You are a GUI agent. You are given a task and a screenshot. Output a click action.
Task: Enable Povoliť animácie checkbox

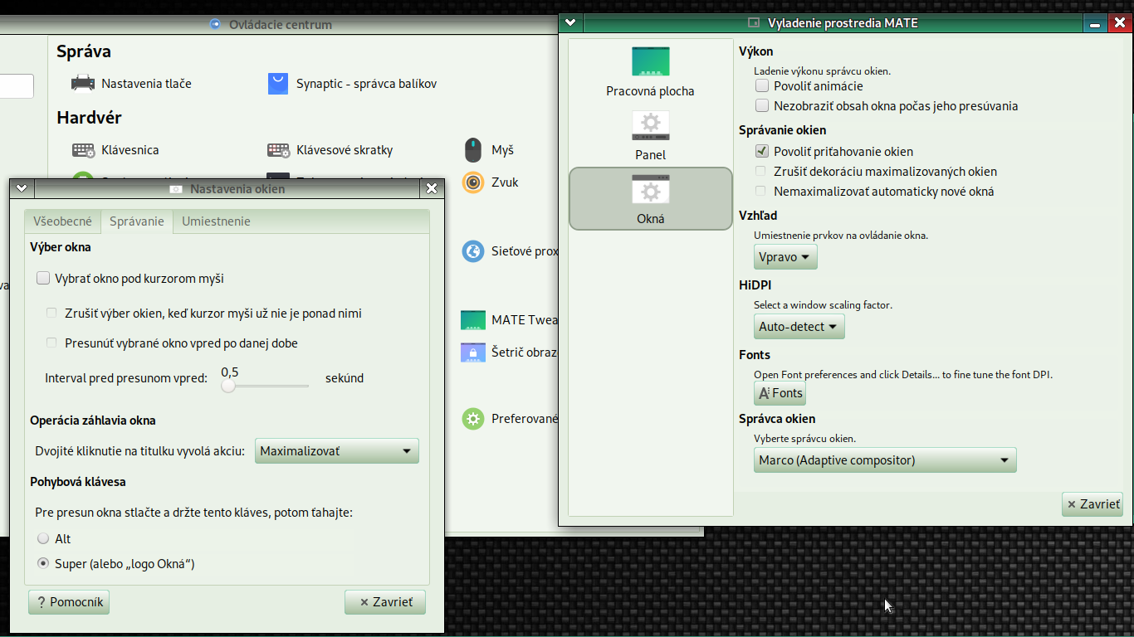[762, 86]
